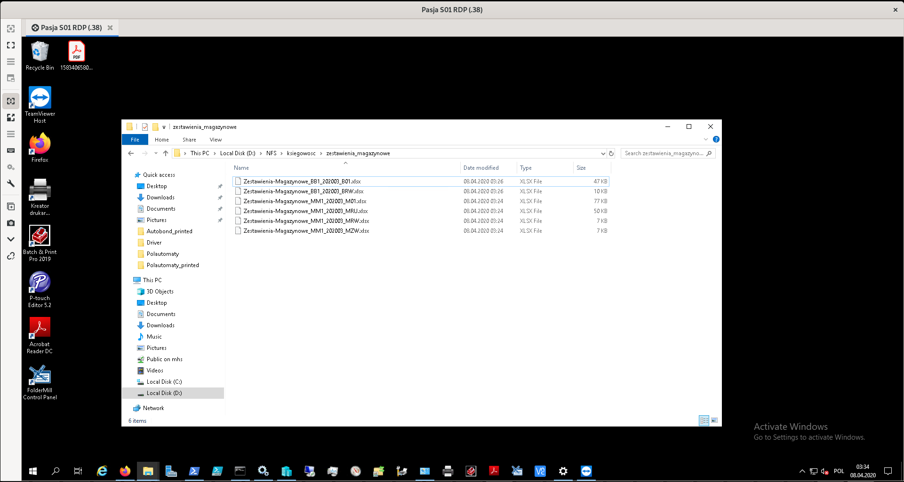Open TeamViewer from taskbar
This screenshot has width=904, height=482.
(586, 471)
